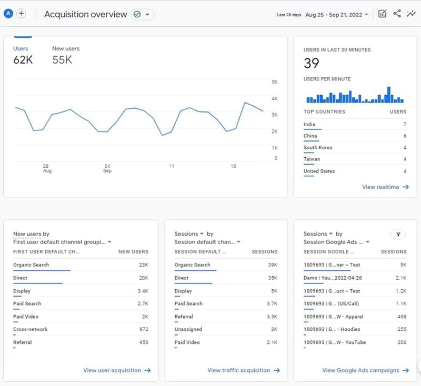Screen dimensions: 421x386
Task: Open the Share this report icon
Action: point(398,13)
